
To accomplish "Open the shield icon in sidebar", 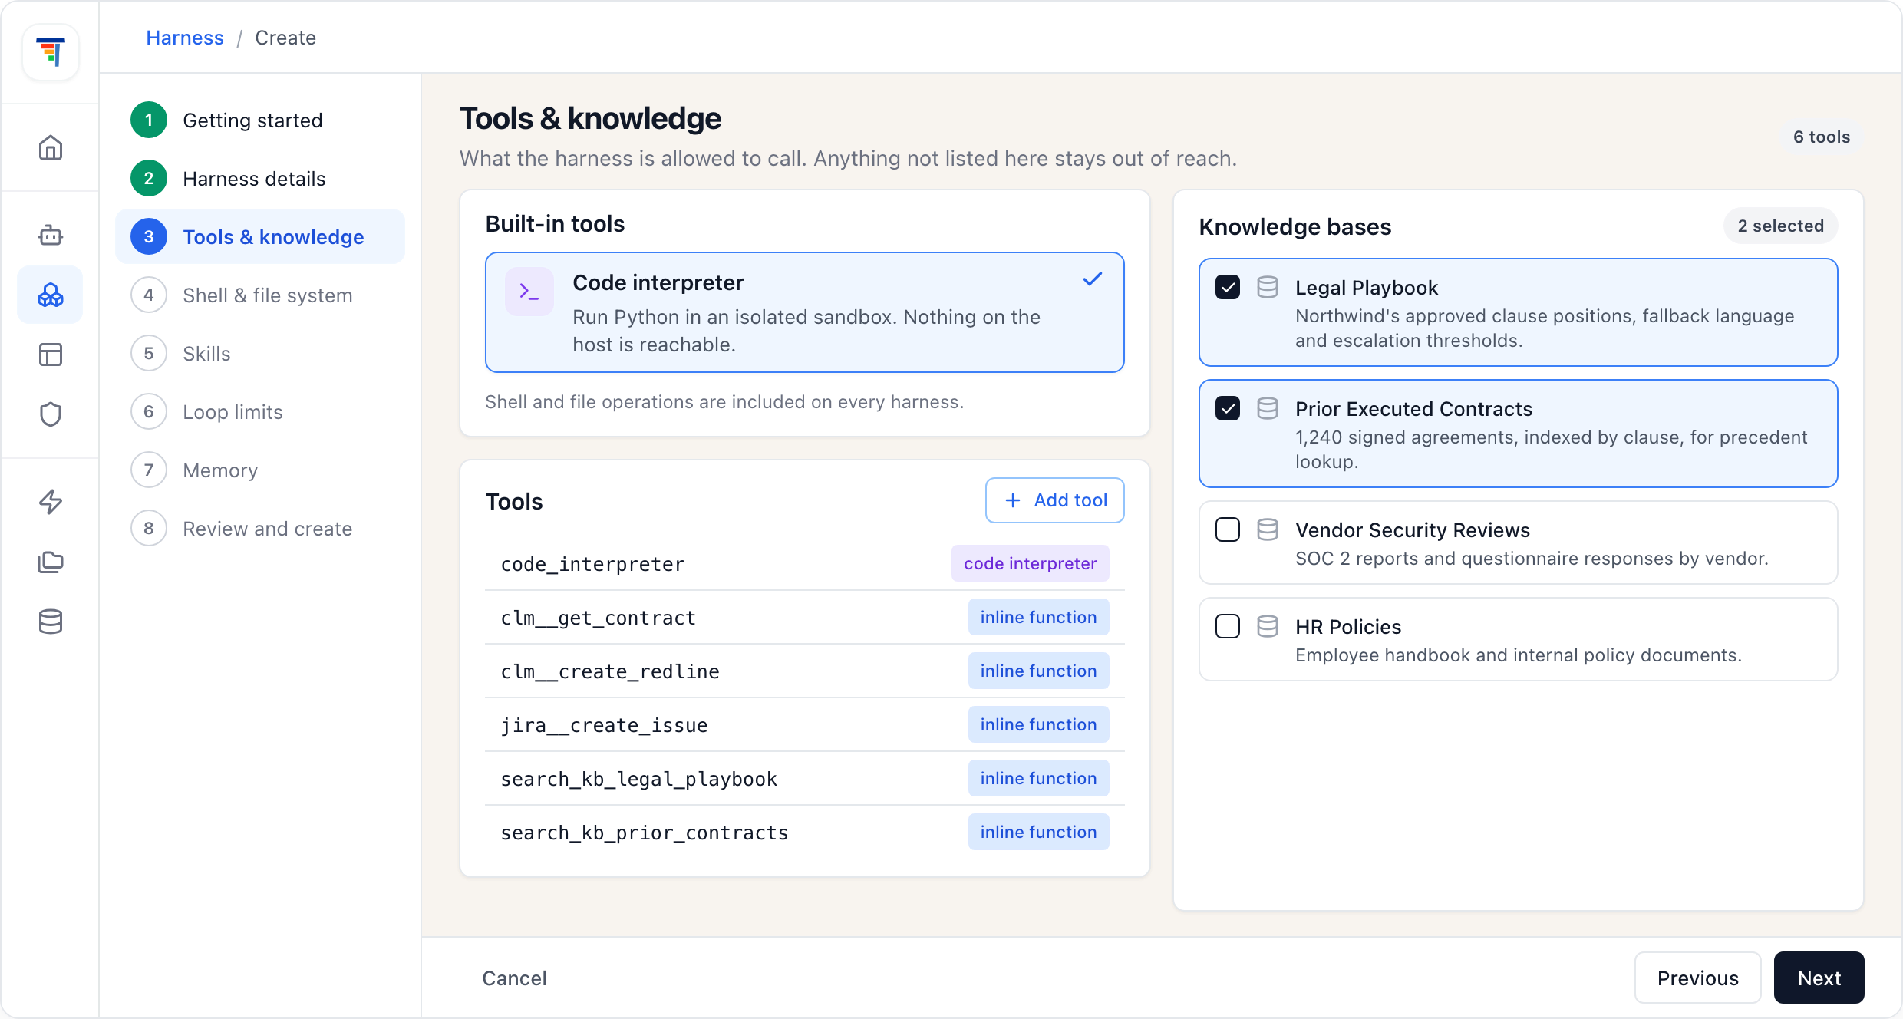I will pos(51,414).
